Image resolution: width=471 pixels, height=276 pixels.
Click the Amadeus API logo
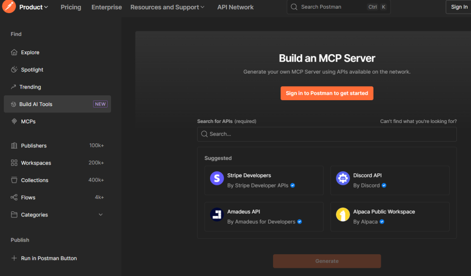coord(217,215)
